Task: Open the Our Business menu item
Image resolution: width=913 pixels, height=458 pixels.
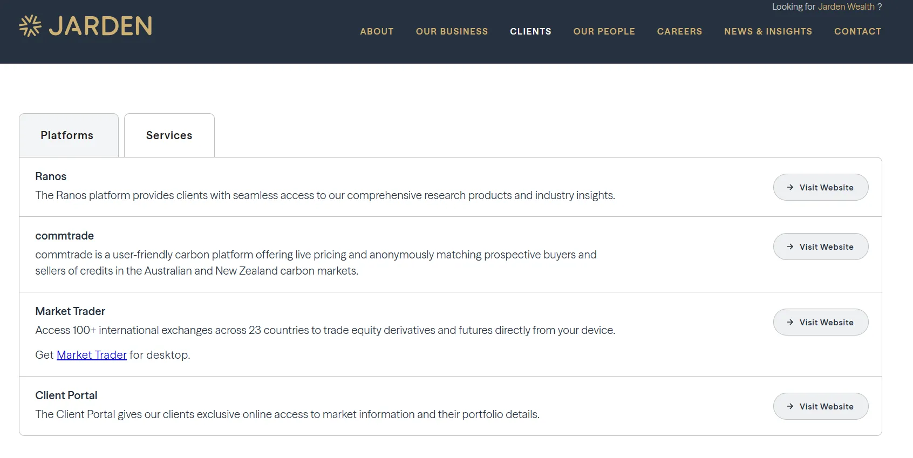Action: click(452, 31)
